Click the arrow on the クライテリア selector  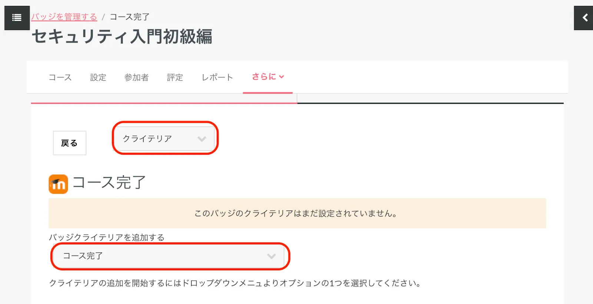pyautogui.click(x=202, y=139)
